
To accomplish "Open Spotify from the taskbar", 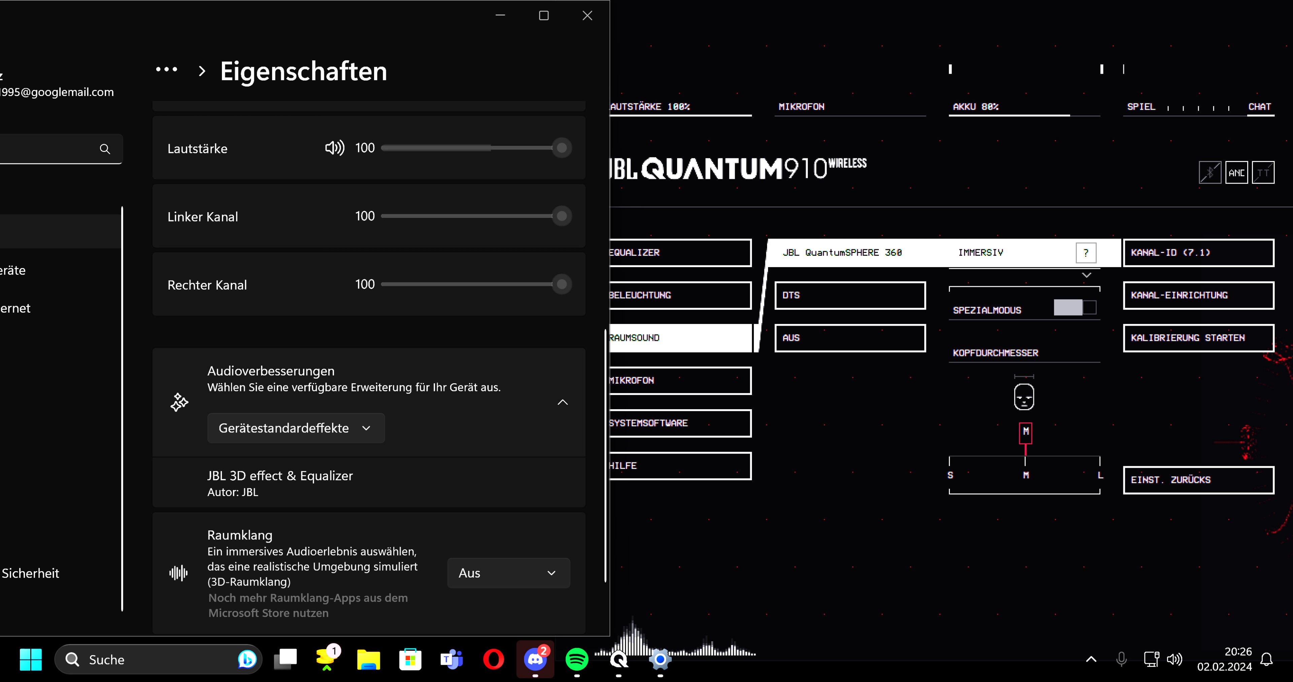I will pos(577,659).
